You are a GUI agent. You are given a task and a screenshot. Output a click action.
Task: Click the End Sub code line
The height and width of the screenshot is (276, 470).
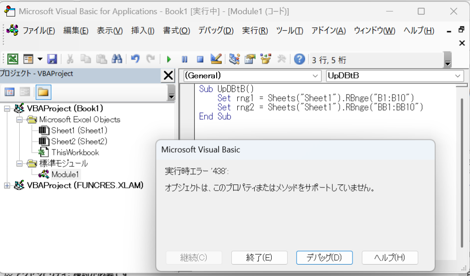(215, 116)
